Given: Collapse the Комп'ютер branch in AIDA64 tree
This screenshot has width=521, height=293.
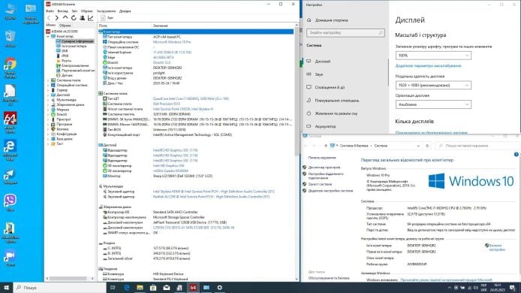Looking at the screenshot, I should (49, 36).
